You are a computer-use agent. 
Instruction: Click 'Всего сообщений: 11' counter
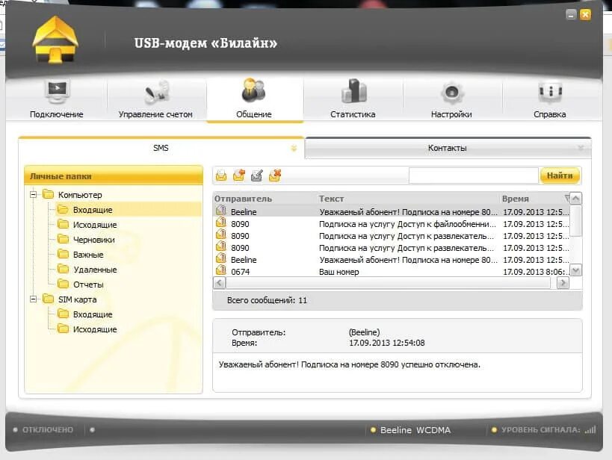[x=267, y=300]
